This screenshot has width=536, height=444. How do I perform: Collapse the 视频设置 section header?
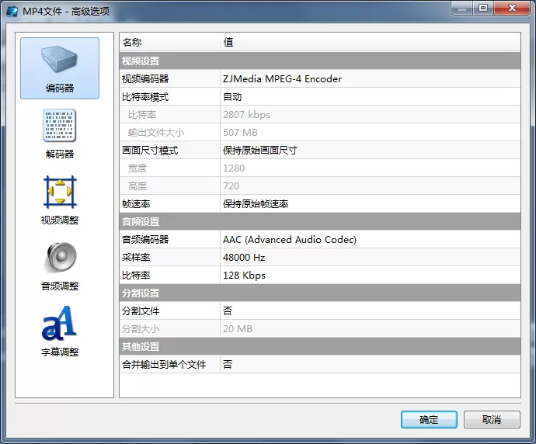pos(320,61)
